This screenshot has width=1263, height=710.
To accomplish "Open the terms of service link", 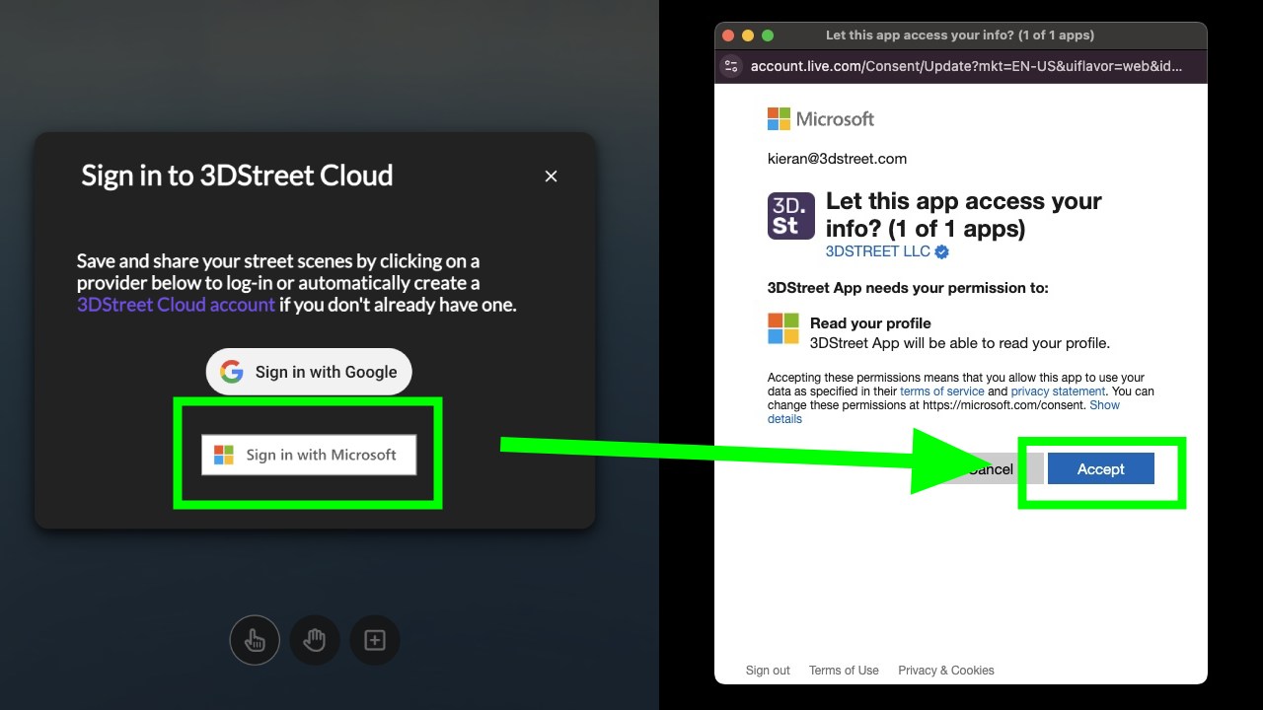I will (941, 390).
